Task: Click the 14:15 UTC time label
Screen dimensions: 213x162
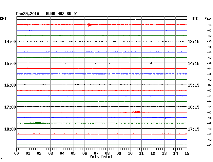Action: pos(194,64)
